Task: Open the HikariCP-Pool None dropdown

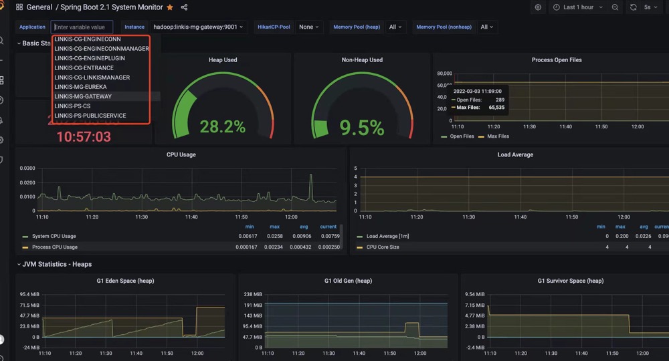Action: coord(308,27)
